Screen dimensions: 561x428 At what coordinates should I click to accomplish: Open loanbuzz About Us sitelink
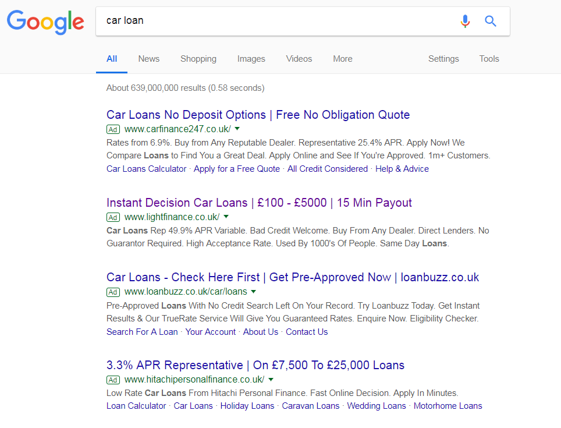point(261,332)
